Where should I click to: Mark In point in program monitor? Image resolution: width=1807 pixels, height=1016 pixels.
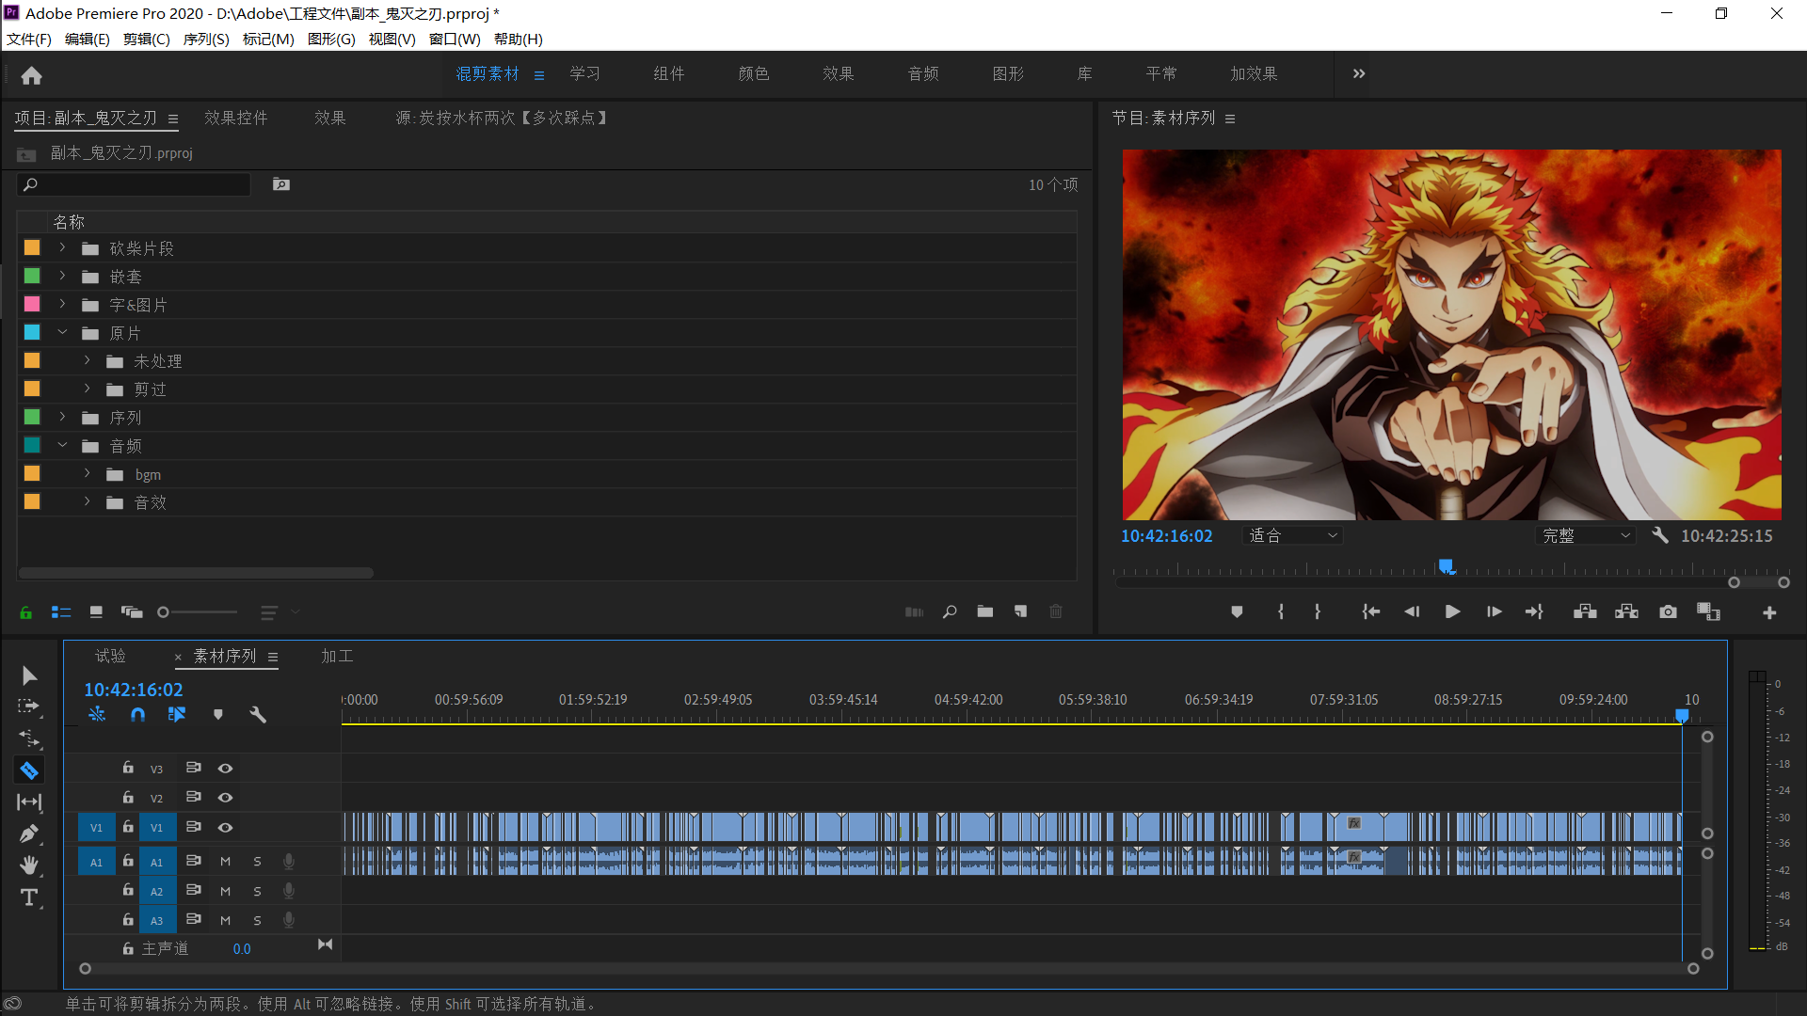coord(1281,612)
